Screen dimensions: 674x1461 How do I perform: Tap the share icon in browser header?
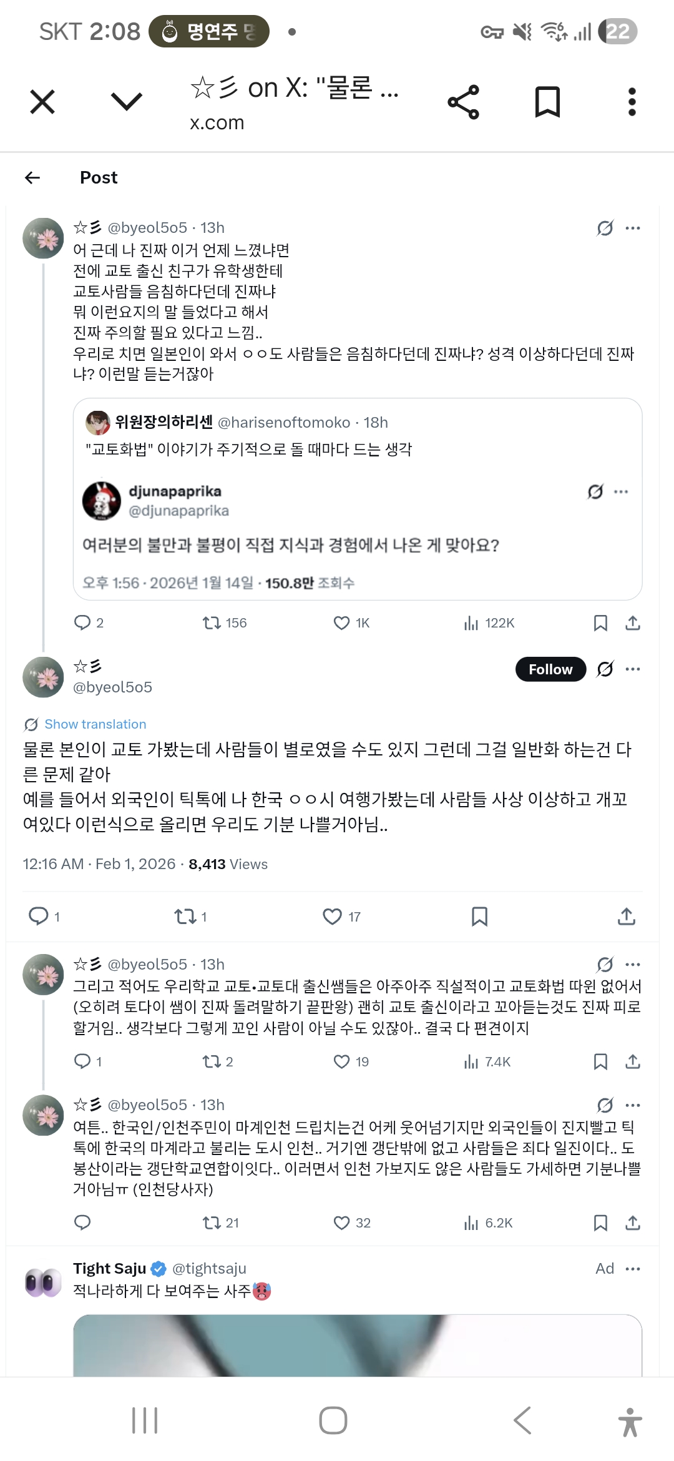click(463, 102)
